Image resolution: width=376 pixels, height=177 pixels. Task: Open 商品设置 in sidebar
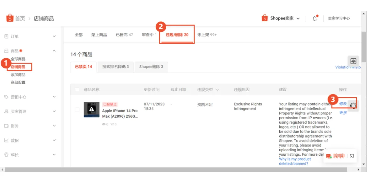coord(18,82)
